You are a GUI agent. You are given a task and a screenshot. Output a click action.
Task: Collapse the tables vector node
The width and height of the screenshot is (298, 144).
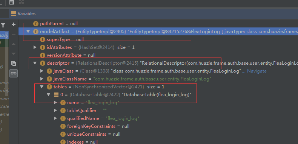tap(41, 86)
